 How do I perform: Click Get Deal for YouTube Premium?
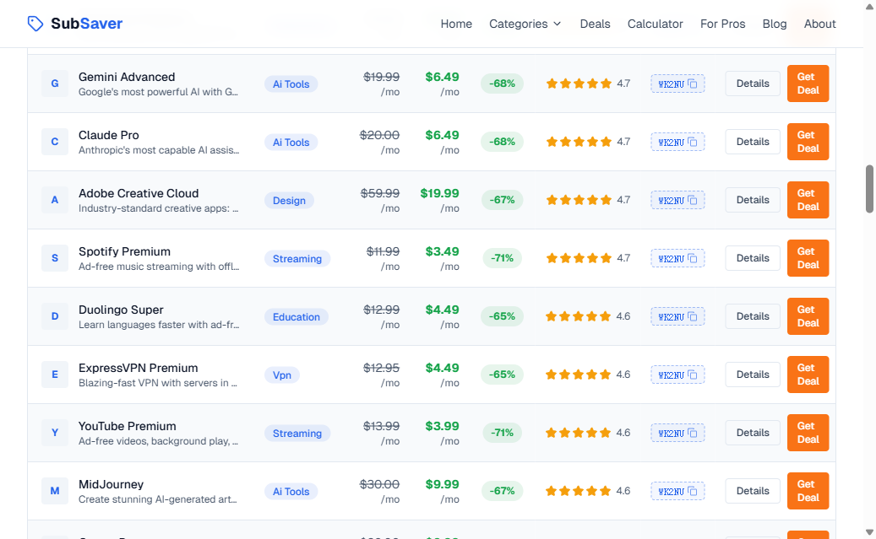[x=808, y=433]
